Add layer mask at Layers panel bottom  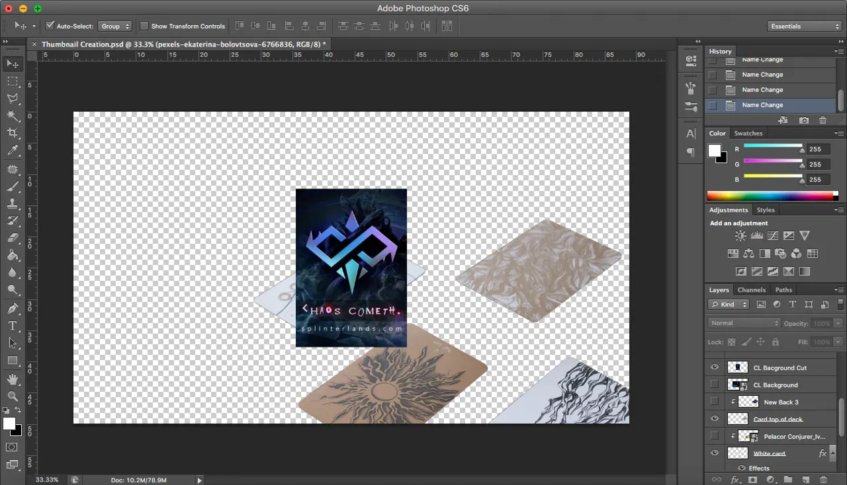pyautogui.click(x=752, y=480)
